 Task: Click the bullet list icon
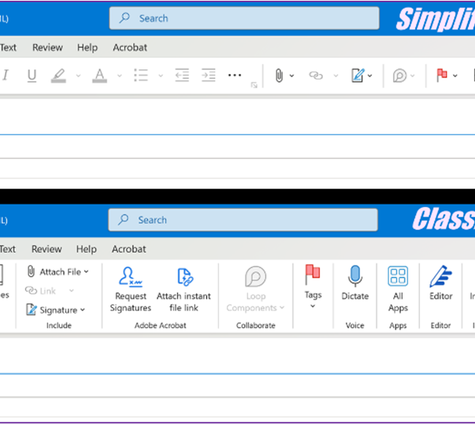click(141, 75)
